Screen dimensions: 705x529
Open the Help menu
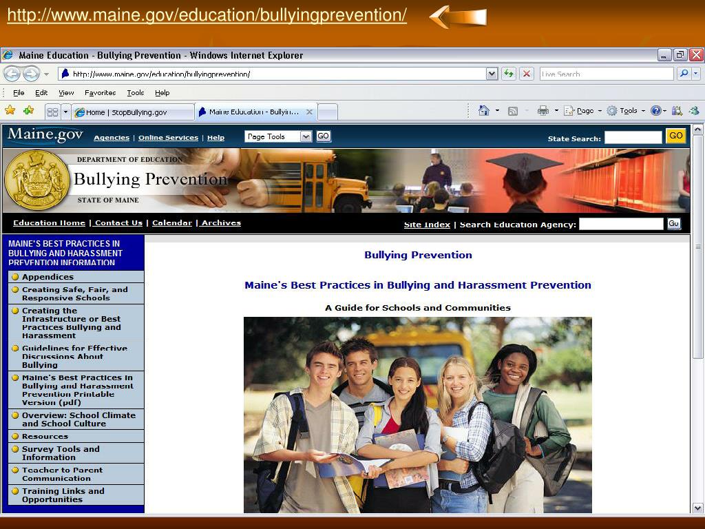(x=162, y=93)
